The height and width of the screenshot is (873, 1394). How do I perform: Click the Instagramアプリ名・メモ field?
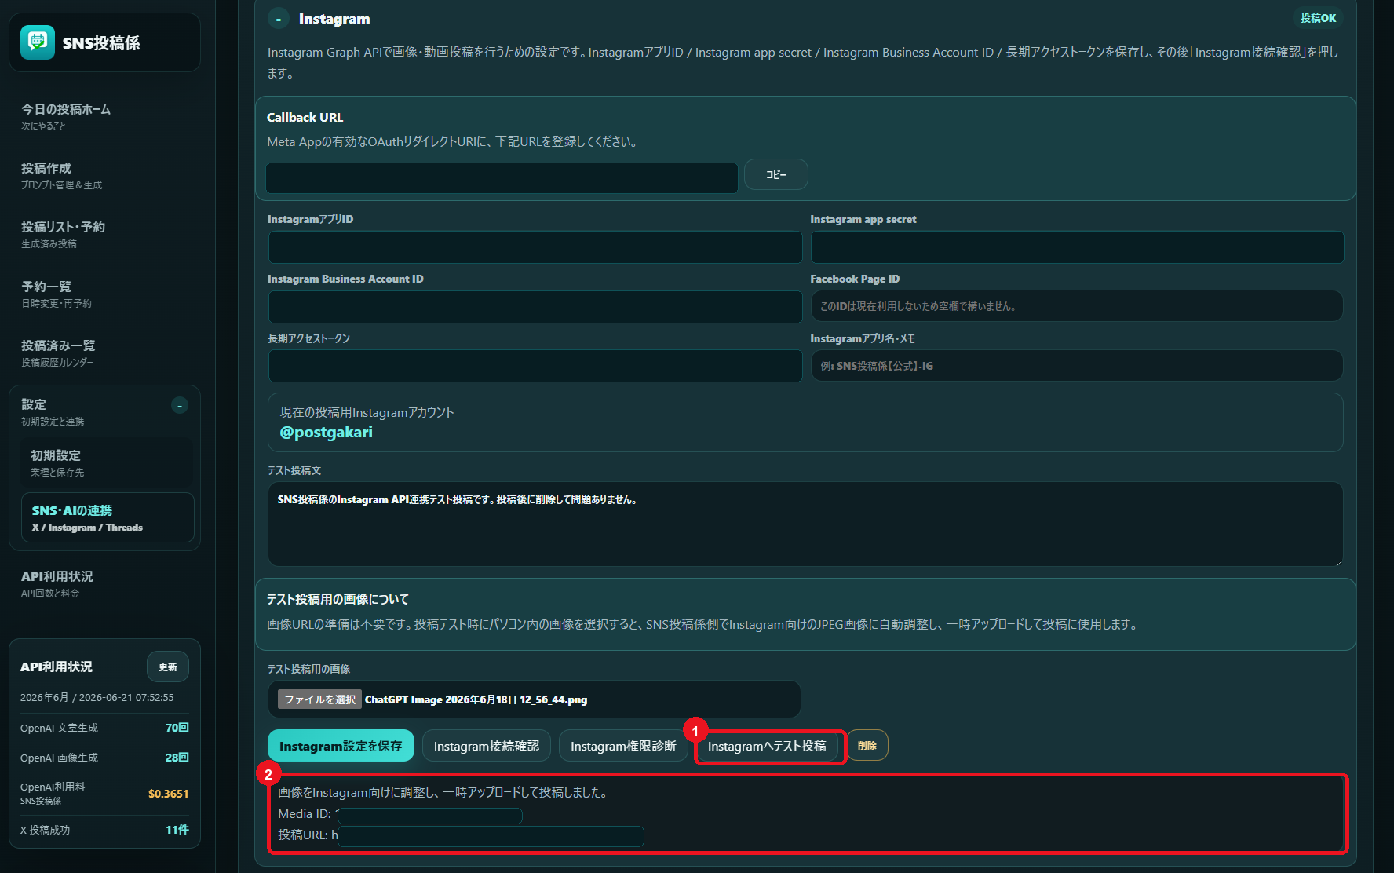pos(1077,366)
